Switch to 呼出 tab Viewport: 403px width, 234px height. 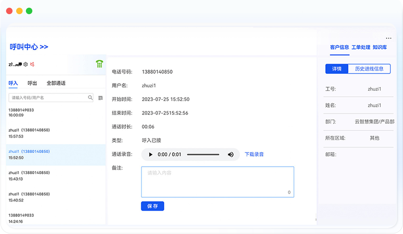click(x=32, y=83)
